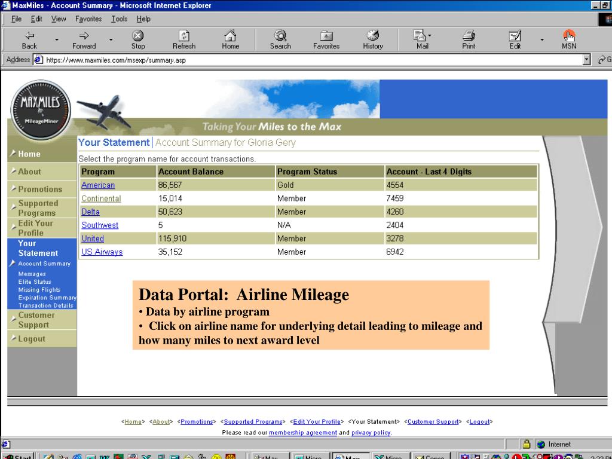
Task: Expand the Forward button history dropdown arrow
Action: [x=111, y=40]
